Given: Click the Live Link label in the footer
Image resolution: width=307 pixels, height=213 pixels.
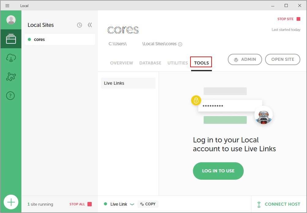Looking at the screenshot, I should click(119, 204).
